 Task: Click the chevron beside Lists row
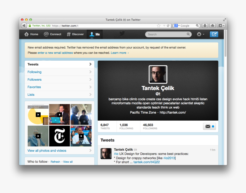pyautogui.click(x=90, y=95)
